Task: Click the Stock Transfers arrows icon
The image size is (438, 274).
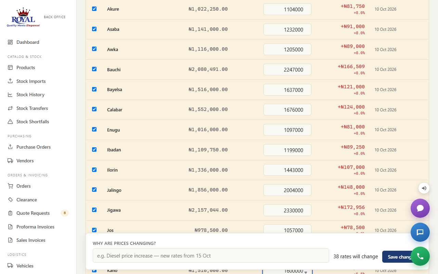Action: tap(10, 108)
